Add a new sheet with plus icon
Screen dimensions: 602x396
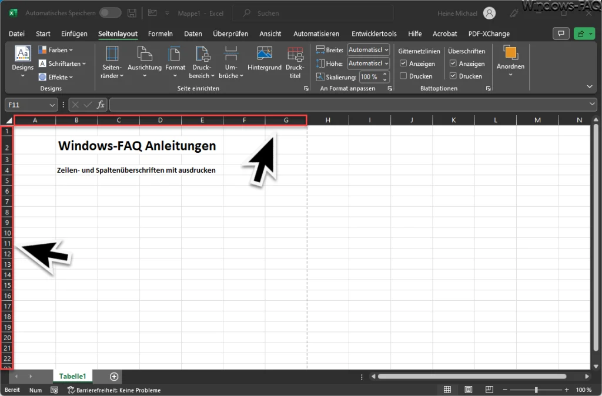pyautogui.click(x=114, y=377)
